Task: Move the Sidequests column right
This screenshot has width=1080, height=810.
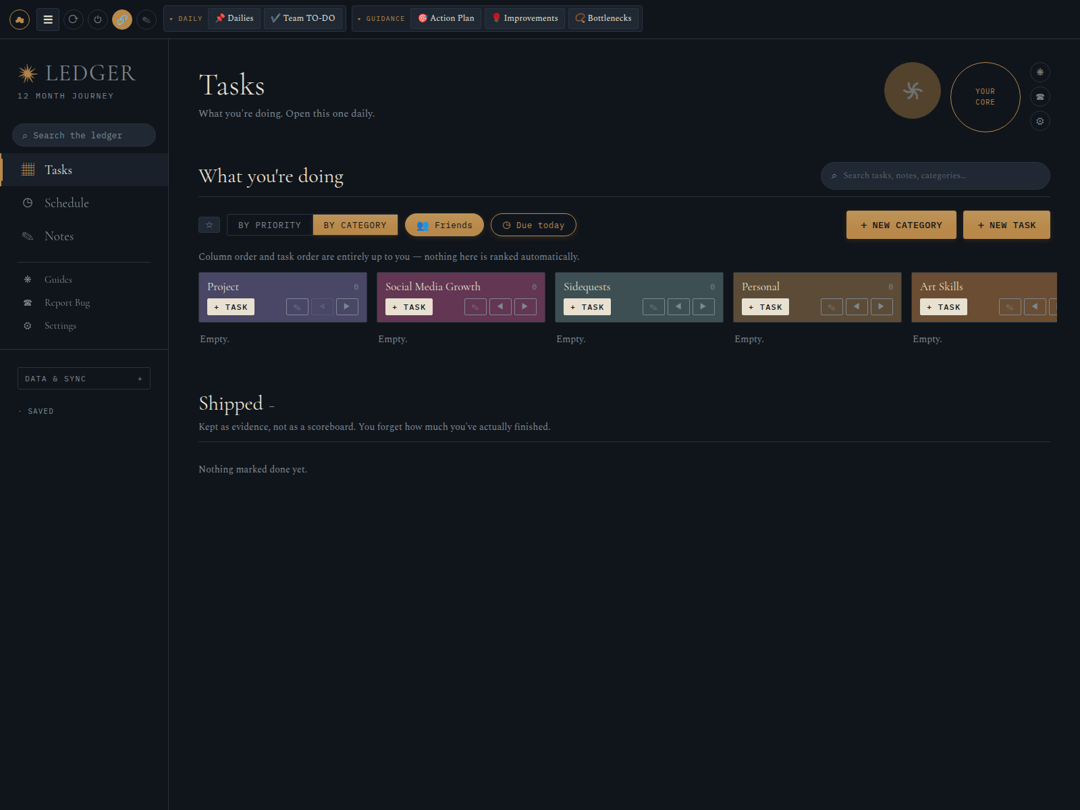Action: point(703,307)
